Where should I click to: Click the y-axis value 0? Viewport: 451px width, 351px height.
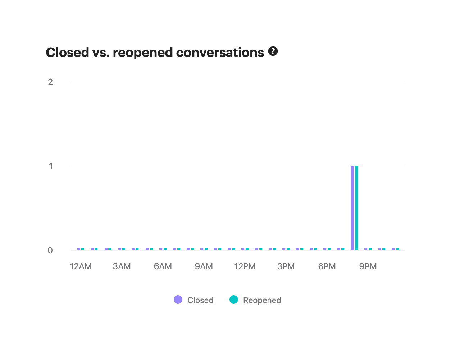50,251
